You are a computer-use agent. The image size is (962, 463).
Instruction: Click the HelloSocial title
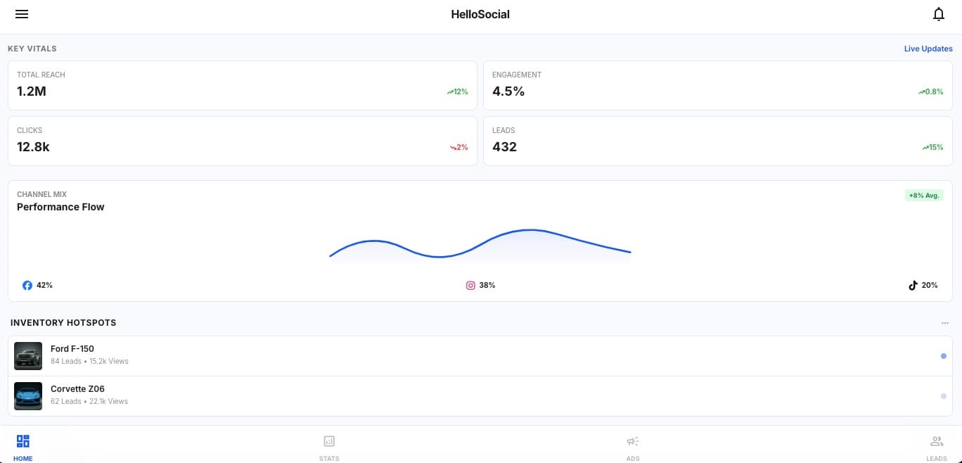(480, 14)
